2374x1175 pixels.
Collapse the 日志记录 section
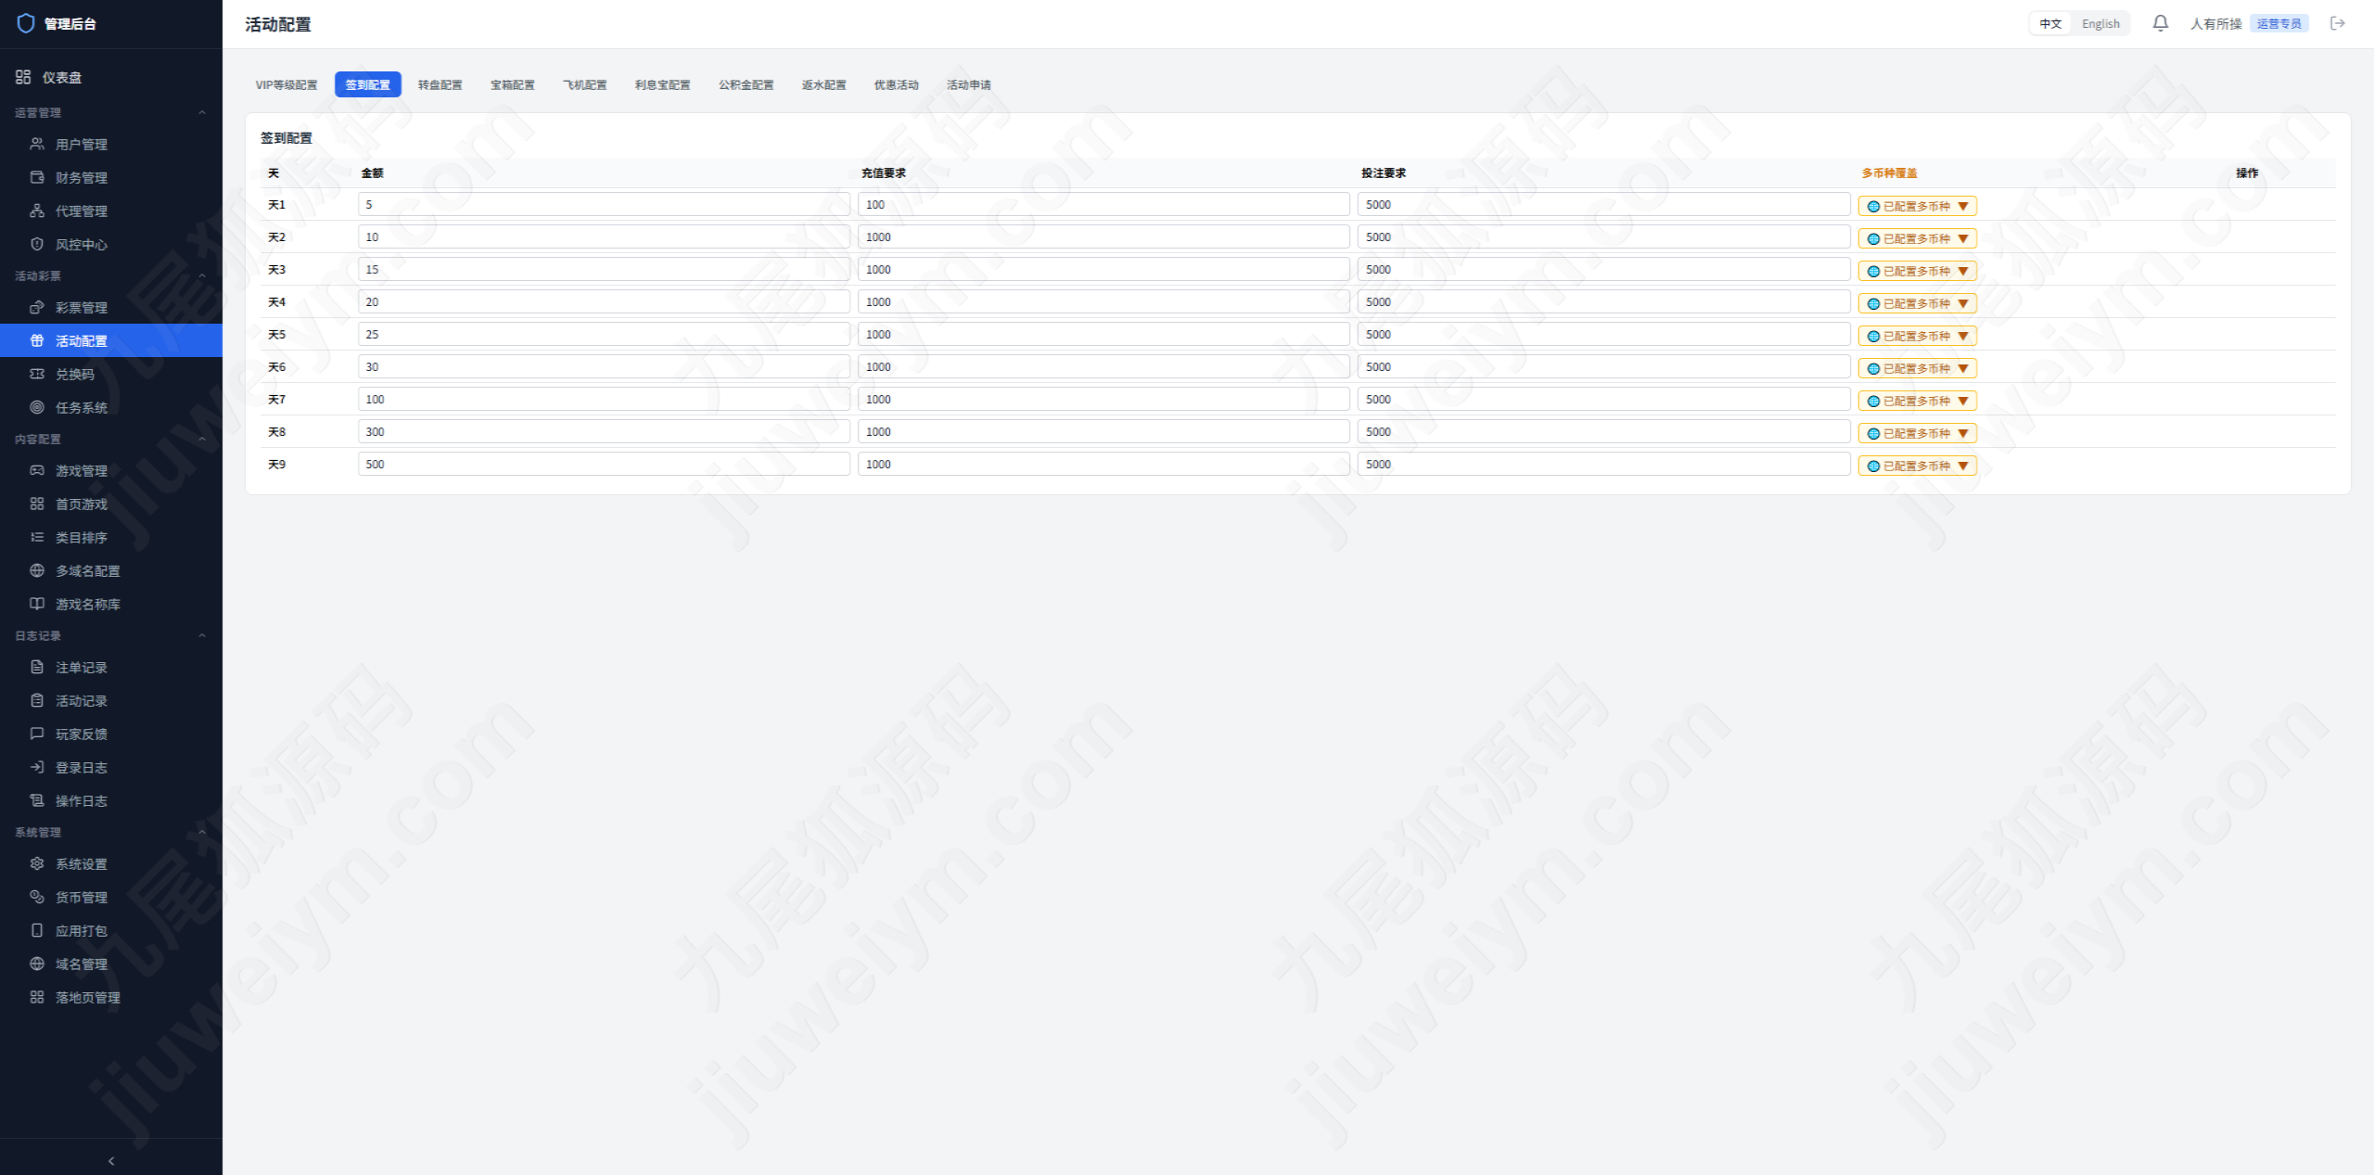pos(202,635)
